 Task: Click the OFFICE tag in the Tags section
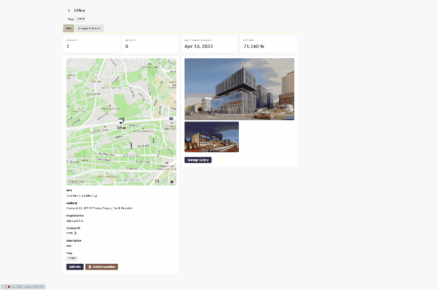pos(72,257)
